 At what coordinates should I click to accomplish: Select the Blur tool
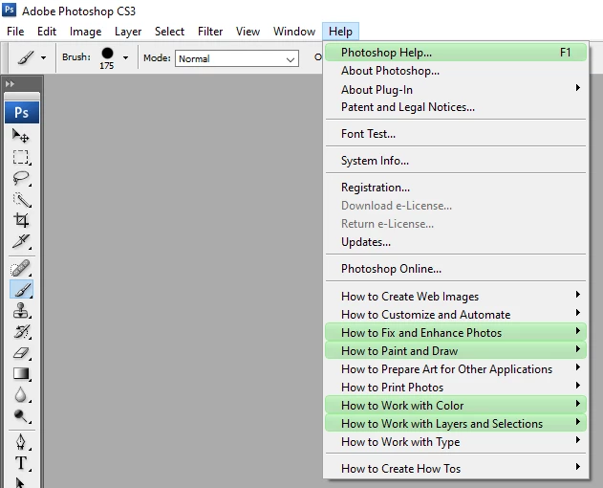pyautogui.click(x=21, y=395)
